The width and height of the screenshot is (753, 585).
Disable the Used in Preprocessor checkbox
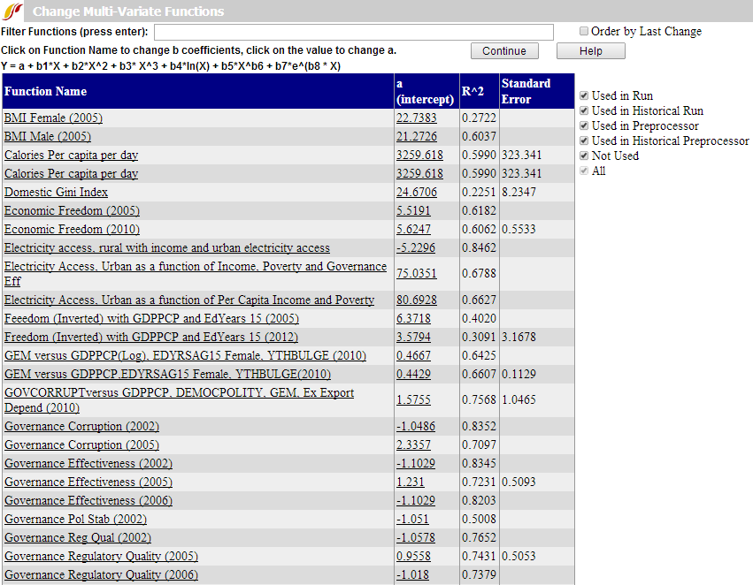coord(583,125)
